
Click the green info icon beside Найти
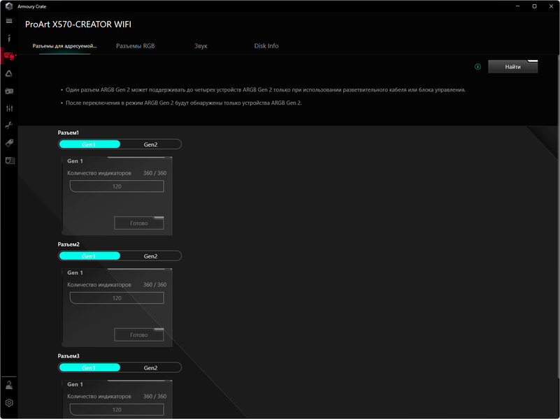(478, 66)
